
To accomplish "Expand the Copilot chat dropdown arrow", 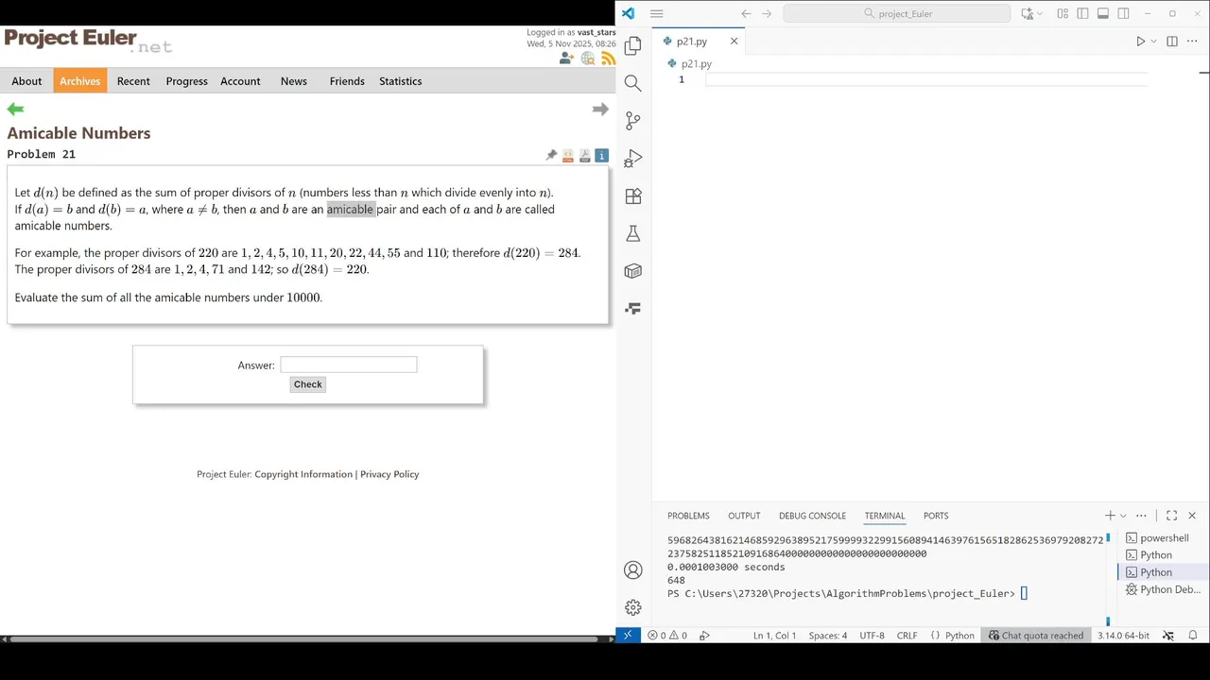I will pyautogui.click(x=1041, y=14).
